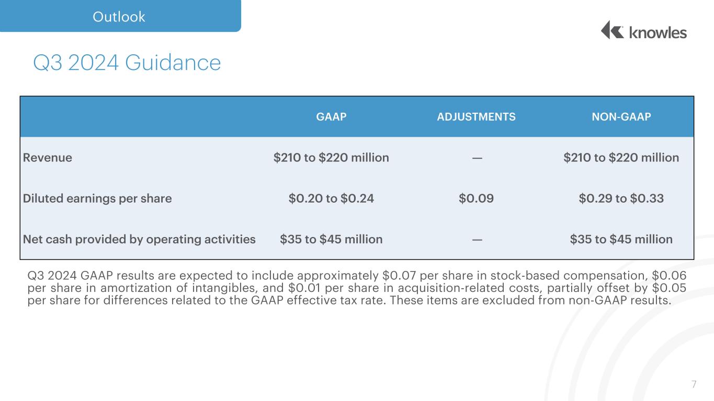714x401 pixels.
Task: Click the $0.20 to $0.24 EPS value
Action: [x=331, y=198]
